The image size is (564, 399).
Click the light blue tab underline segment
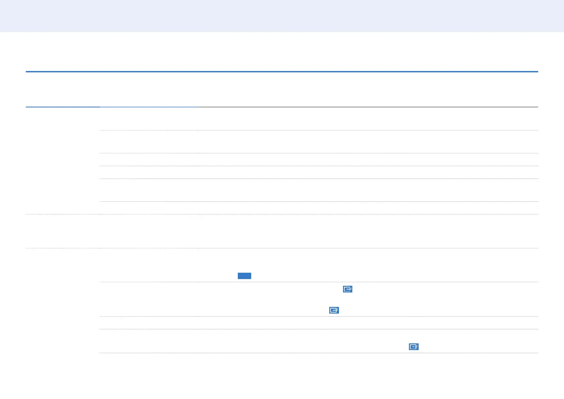[149, 107]
